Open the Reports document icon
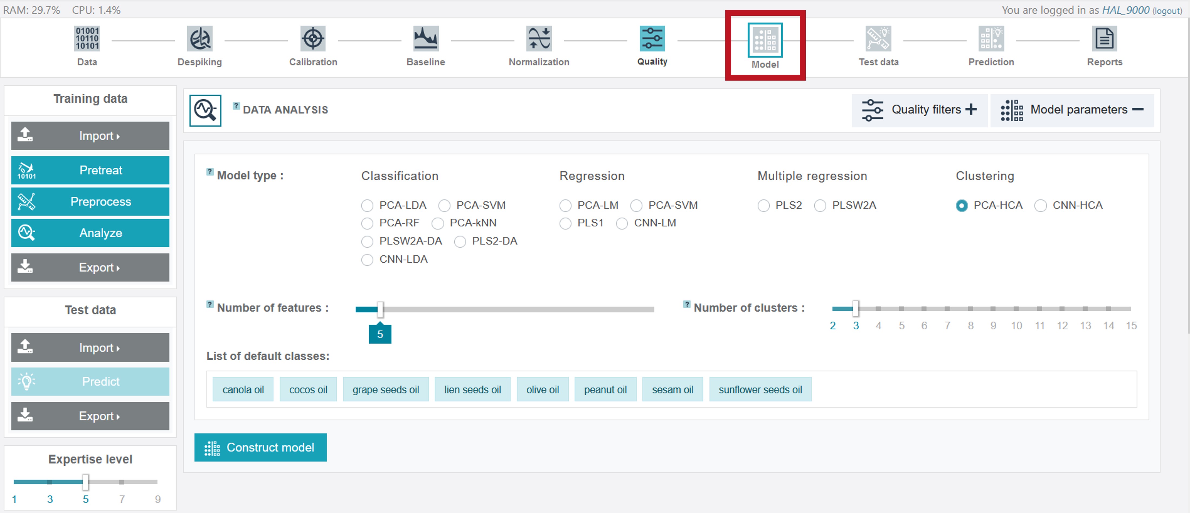This screenshot has height=513, width=1190. 1104,39
